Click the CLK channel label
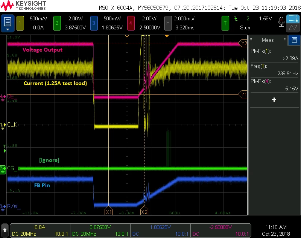The image size is (301, 238). (12, 125)
